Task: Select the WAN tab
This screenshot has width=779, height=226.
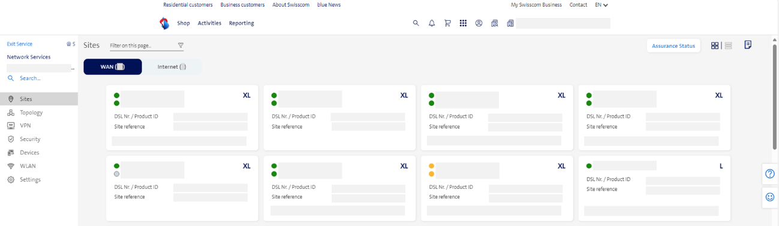Action: click(113, 66)
